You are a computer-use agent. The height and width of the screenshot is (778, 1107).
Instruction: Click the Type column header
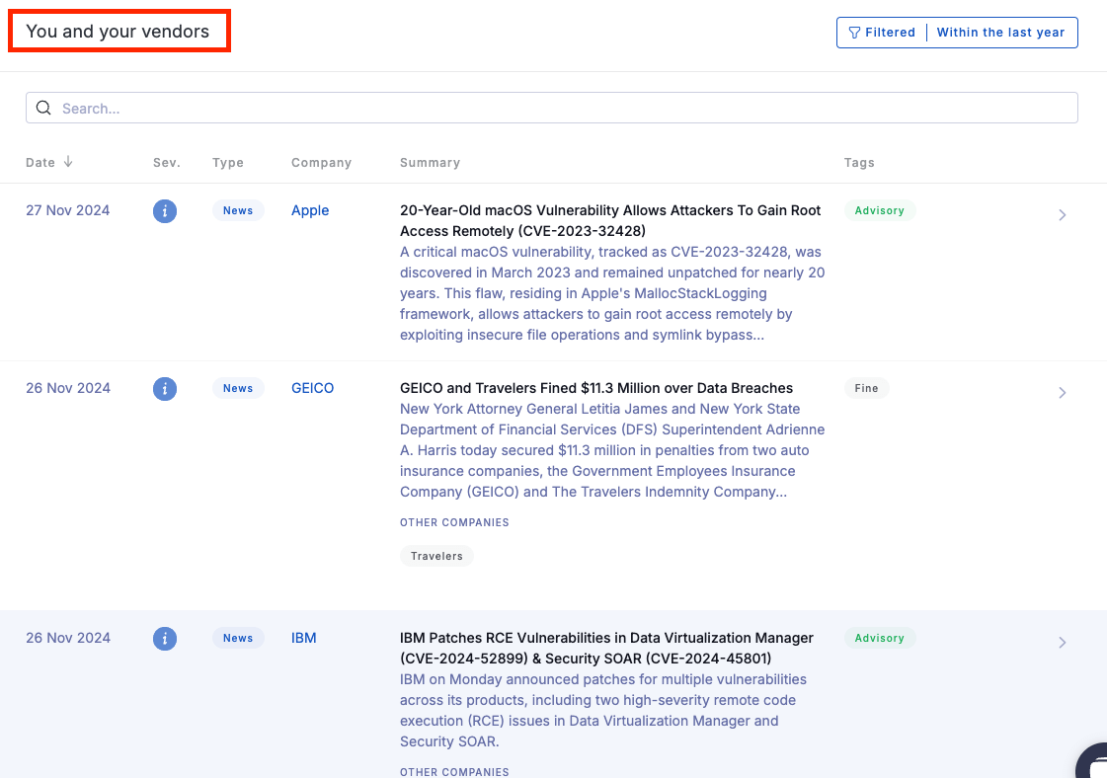tap(228, 162)
